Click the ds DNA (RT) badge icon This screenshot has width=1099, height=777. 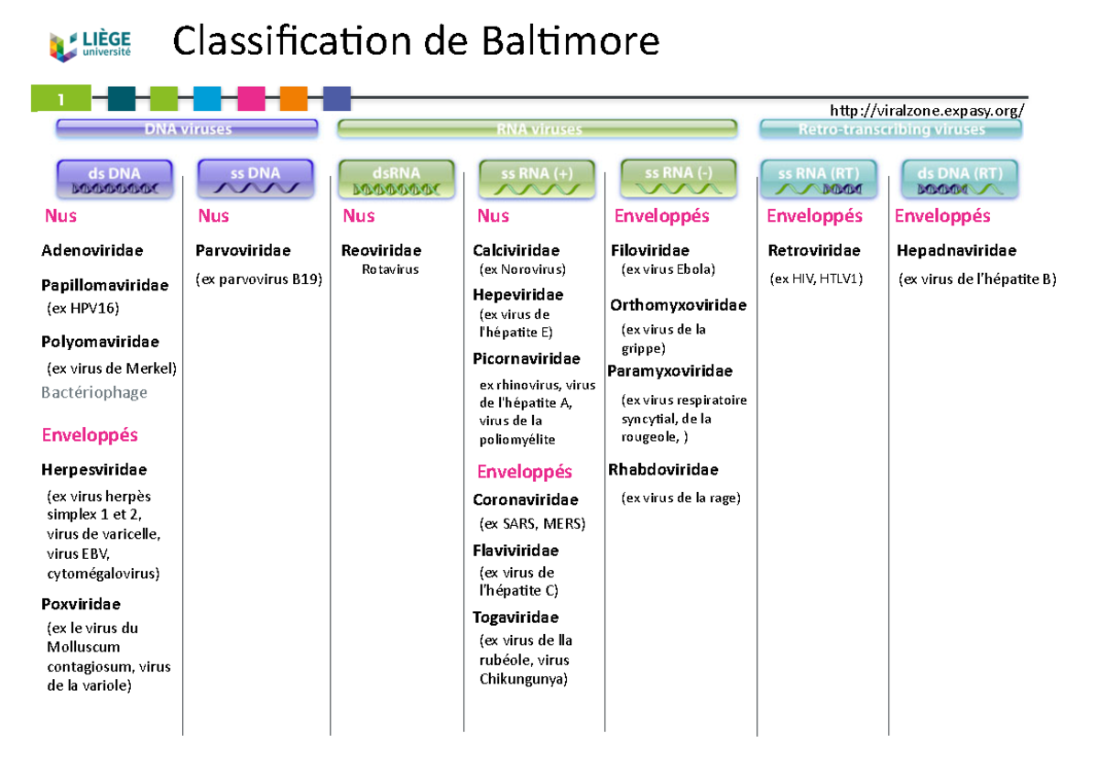[x=960, y=187]
